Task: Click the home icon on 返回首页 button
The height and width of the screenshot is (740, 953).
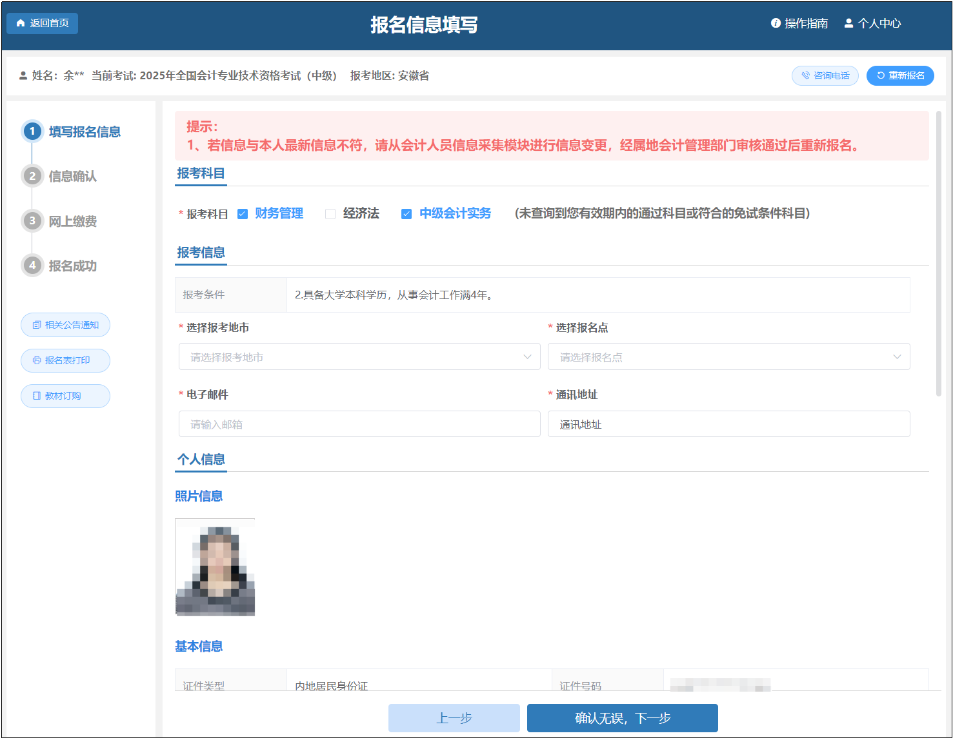Action: point(19,23)
